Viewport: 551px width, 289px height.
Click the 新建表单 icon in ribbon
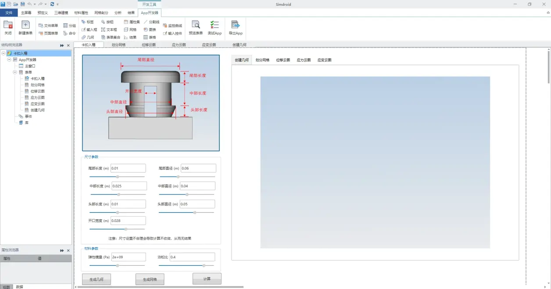(x=25, y=25)
